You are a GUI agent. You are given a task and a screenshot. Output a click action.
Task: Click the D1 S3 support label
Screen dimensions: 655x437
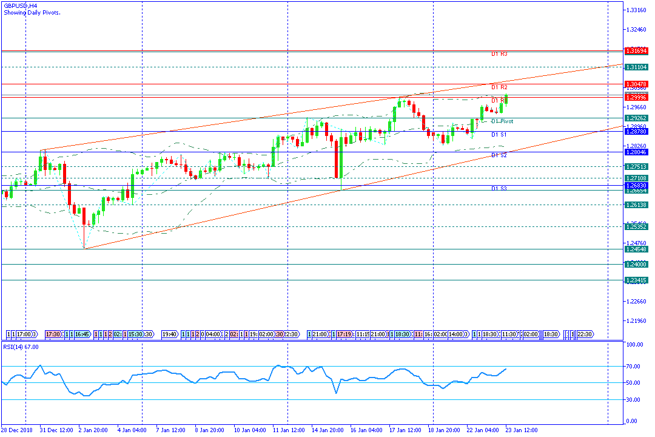tap(499, 189)
